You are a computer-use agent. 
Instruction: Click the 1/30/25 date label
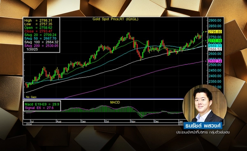tap(32, 49)
